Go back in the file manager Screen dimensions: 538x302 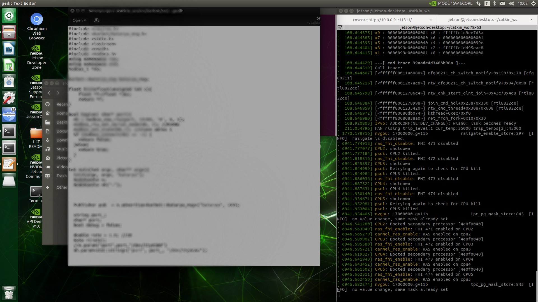[49, 93]
